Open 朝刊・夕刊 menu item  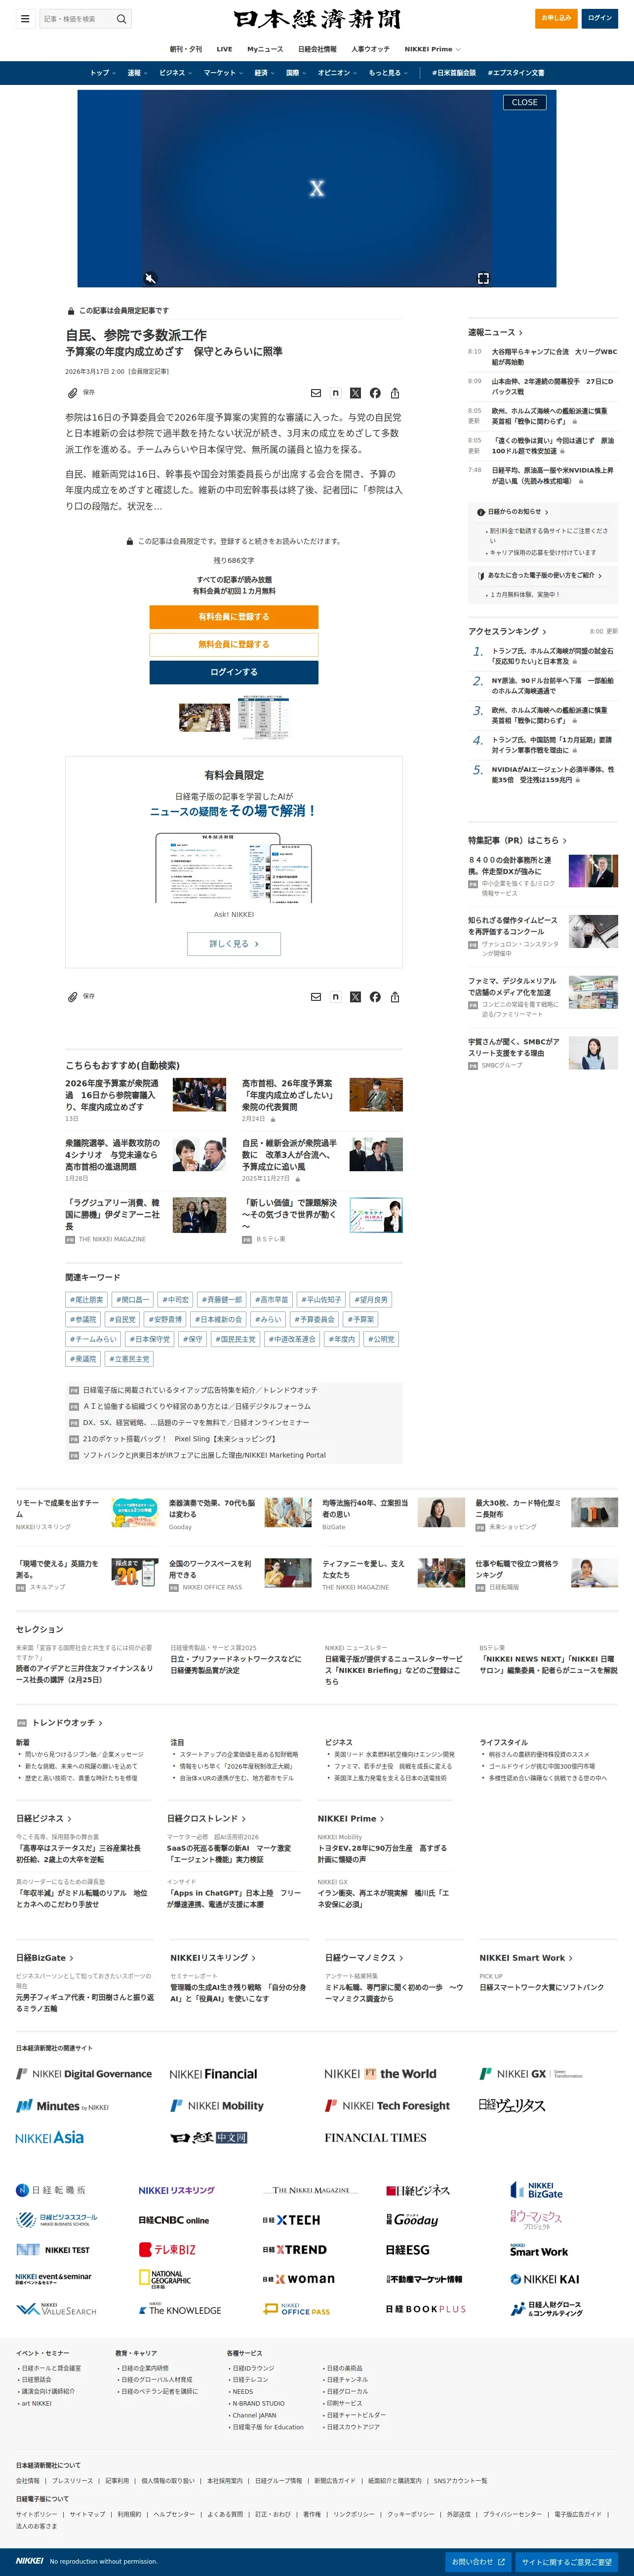(186, 49)
